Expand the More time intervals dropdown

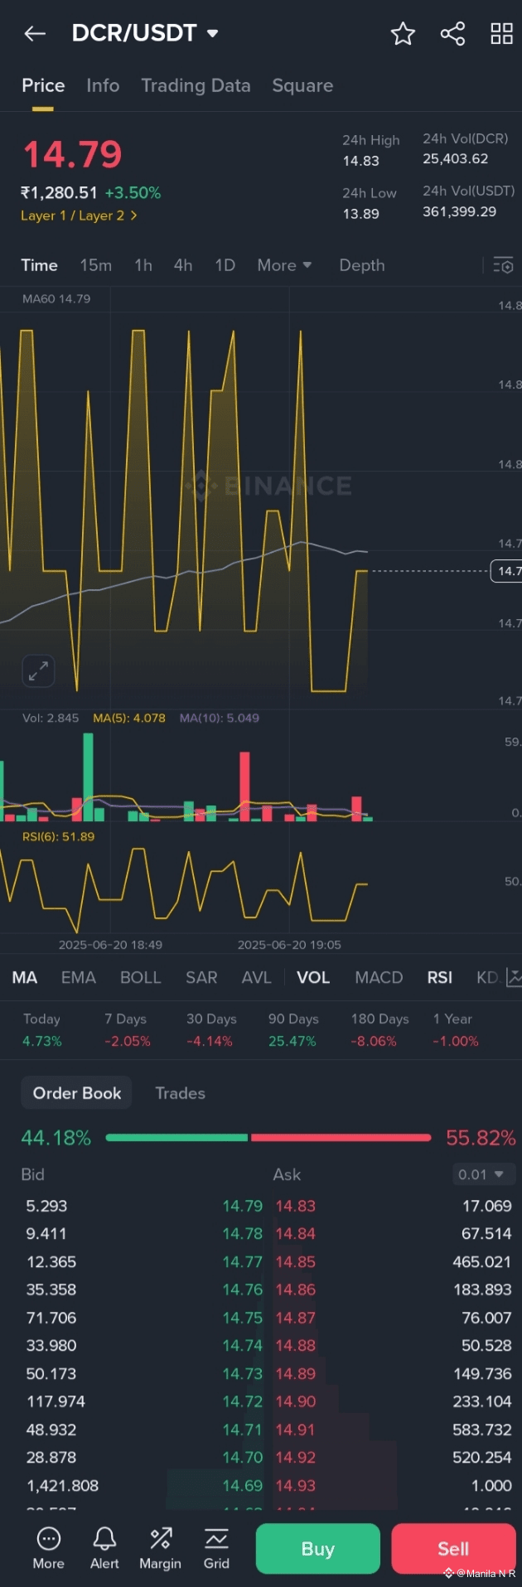pos(284,265)
